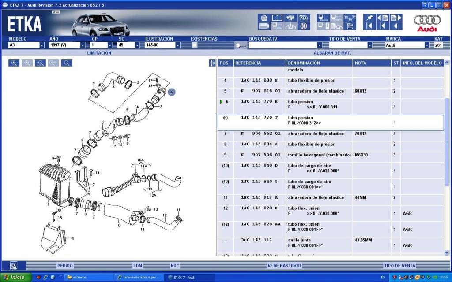Open the Ilustración 145-80 dropdown
This screenshot has height=282, width=452.
coord(178,45)
